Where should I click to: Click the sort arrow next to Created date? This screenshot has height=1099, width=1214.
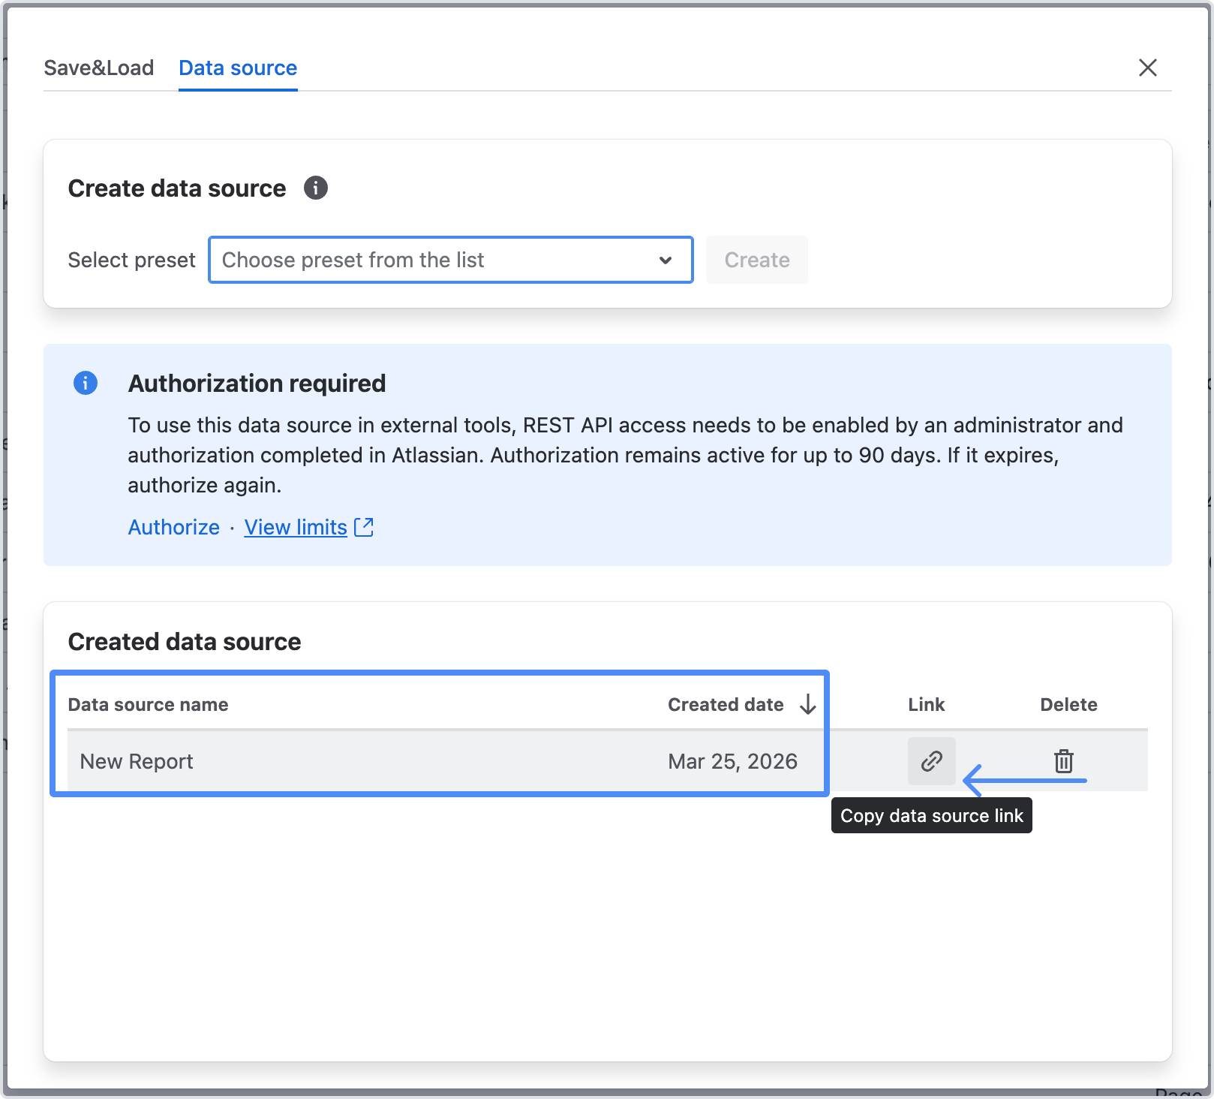tap(807, 704)
